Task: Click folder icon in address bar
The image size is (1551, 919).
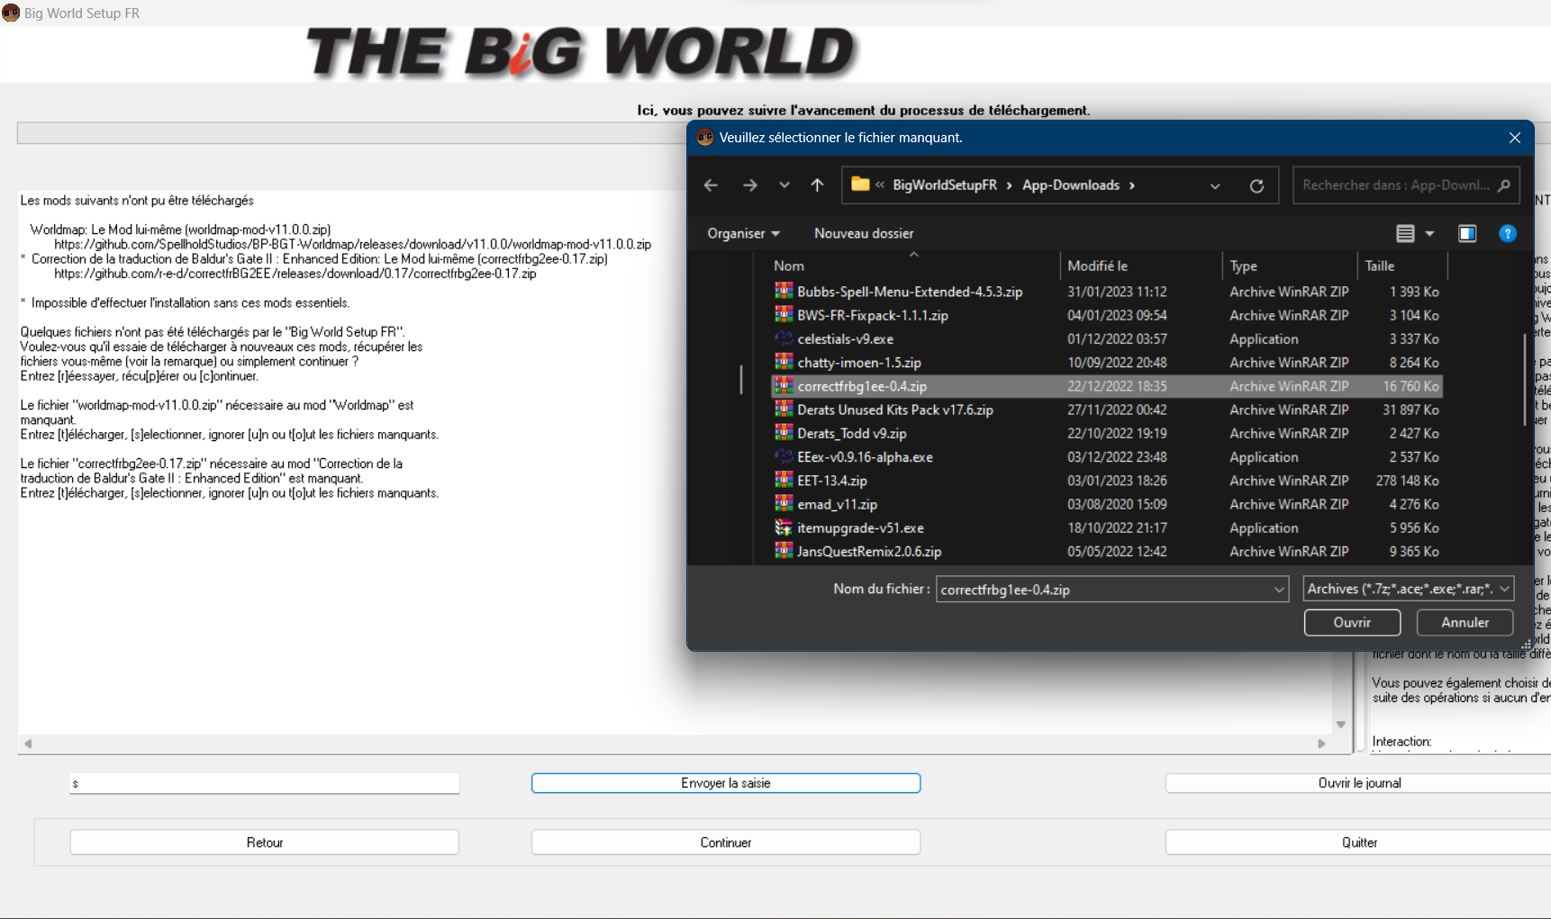Action: 860,185
